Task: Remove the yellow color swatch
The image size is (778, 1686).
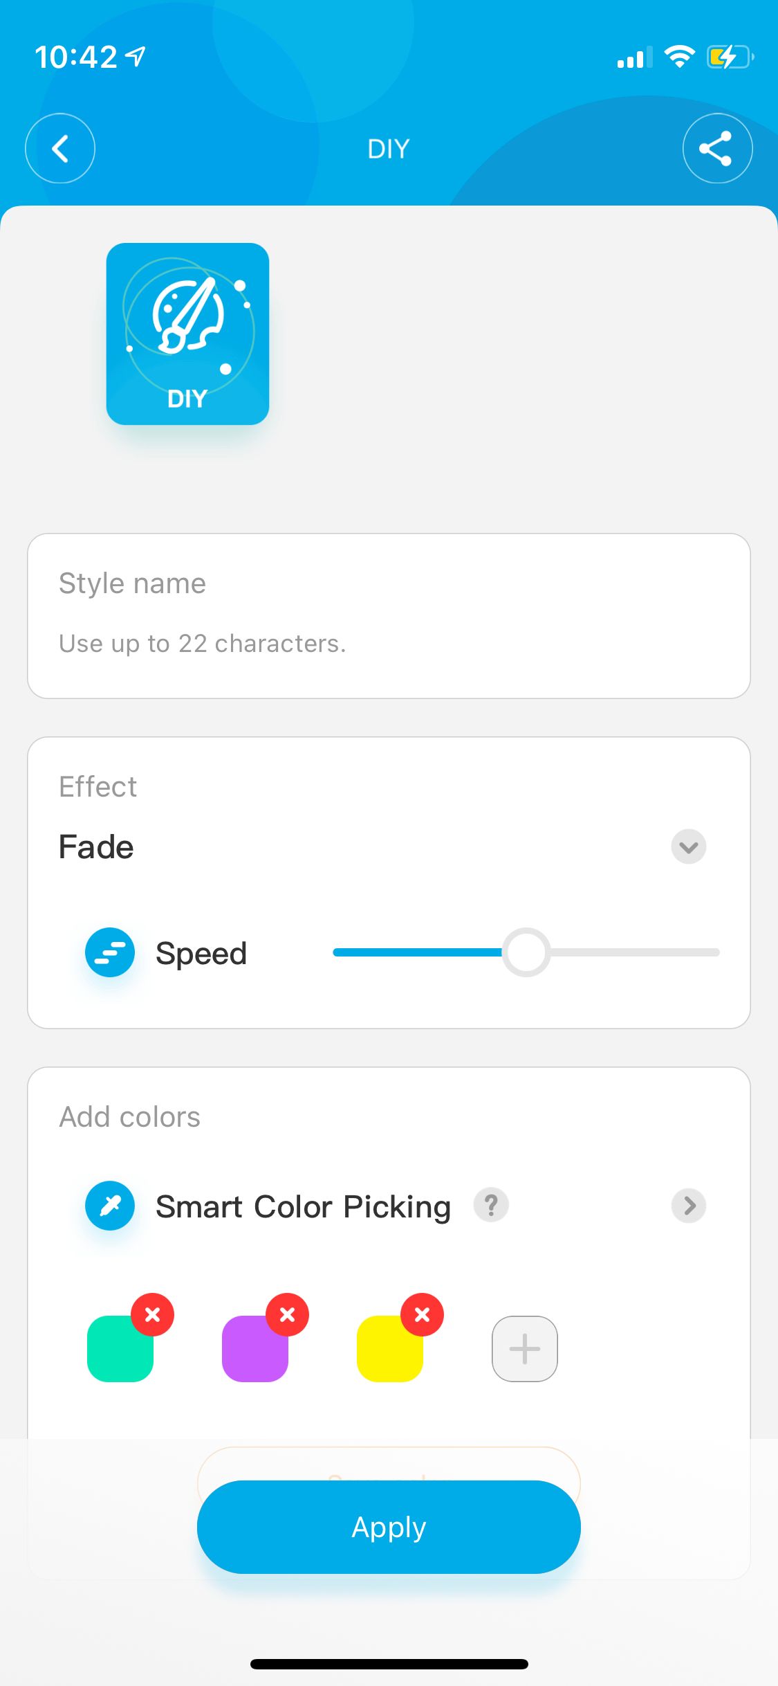Action: tap(423, 1314)
